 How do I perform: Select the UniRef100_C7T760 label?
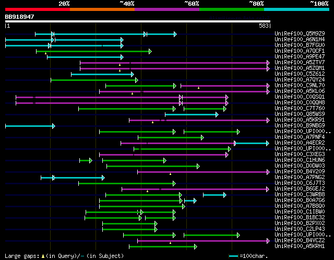point(300,109)
